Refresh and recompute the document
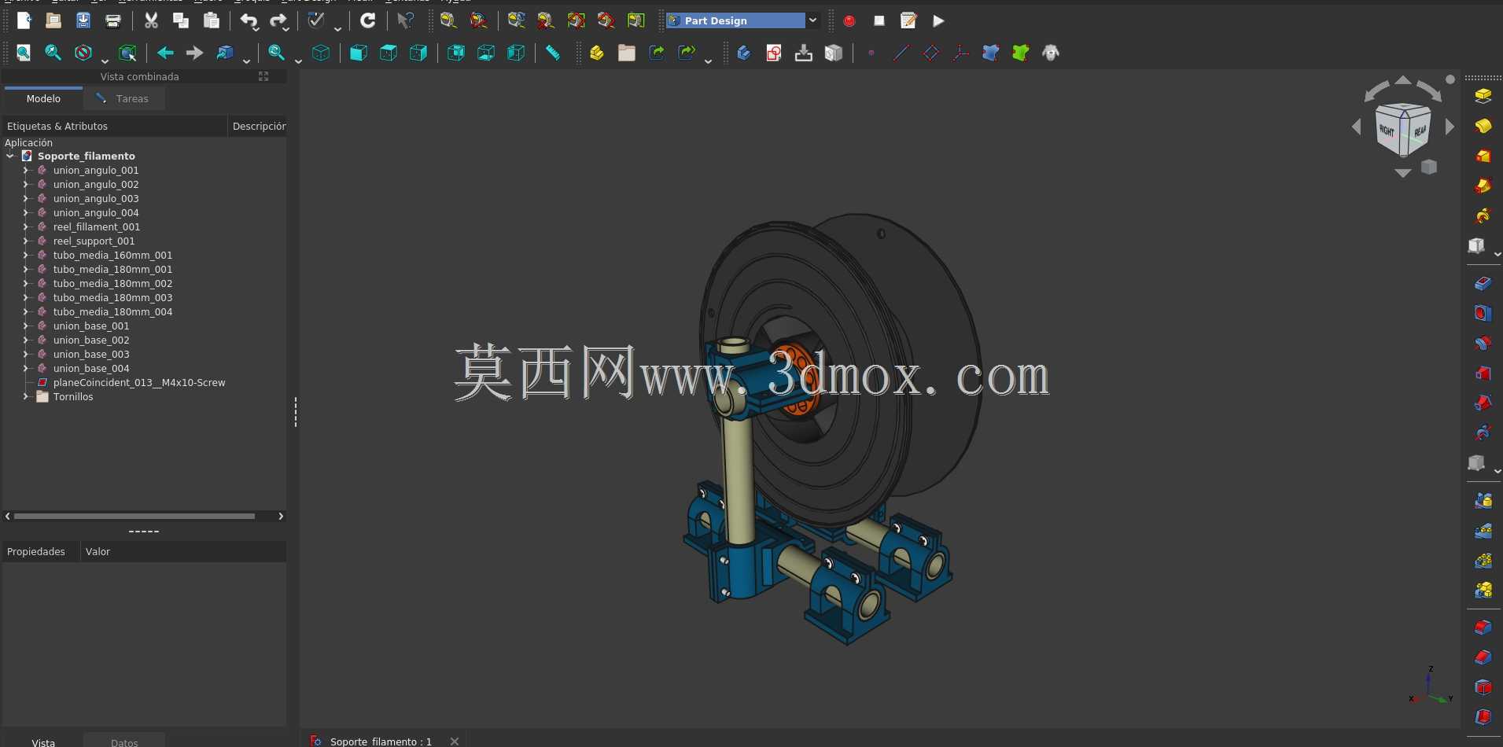1503x747 pixels. (x=367, y=20)
